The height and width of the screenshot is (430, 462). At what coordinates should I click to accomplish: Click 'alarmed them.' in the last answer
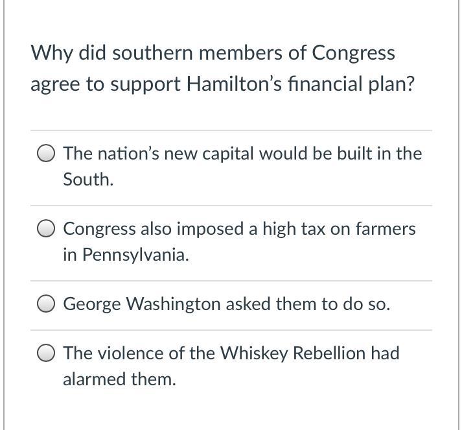119,379
